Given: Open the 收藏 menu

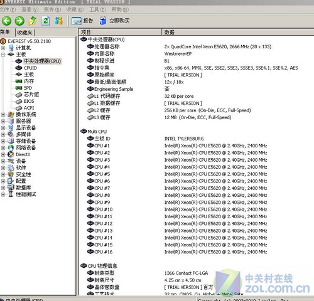Looking at the screenshot, I should (75, 9).
